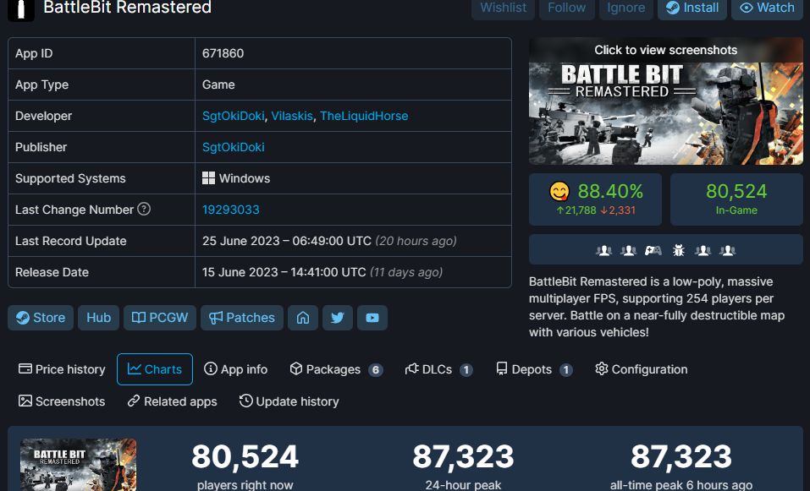Open the Depots tab
This screenshot has height=491, width=810.
tap(534, 369)
